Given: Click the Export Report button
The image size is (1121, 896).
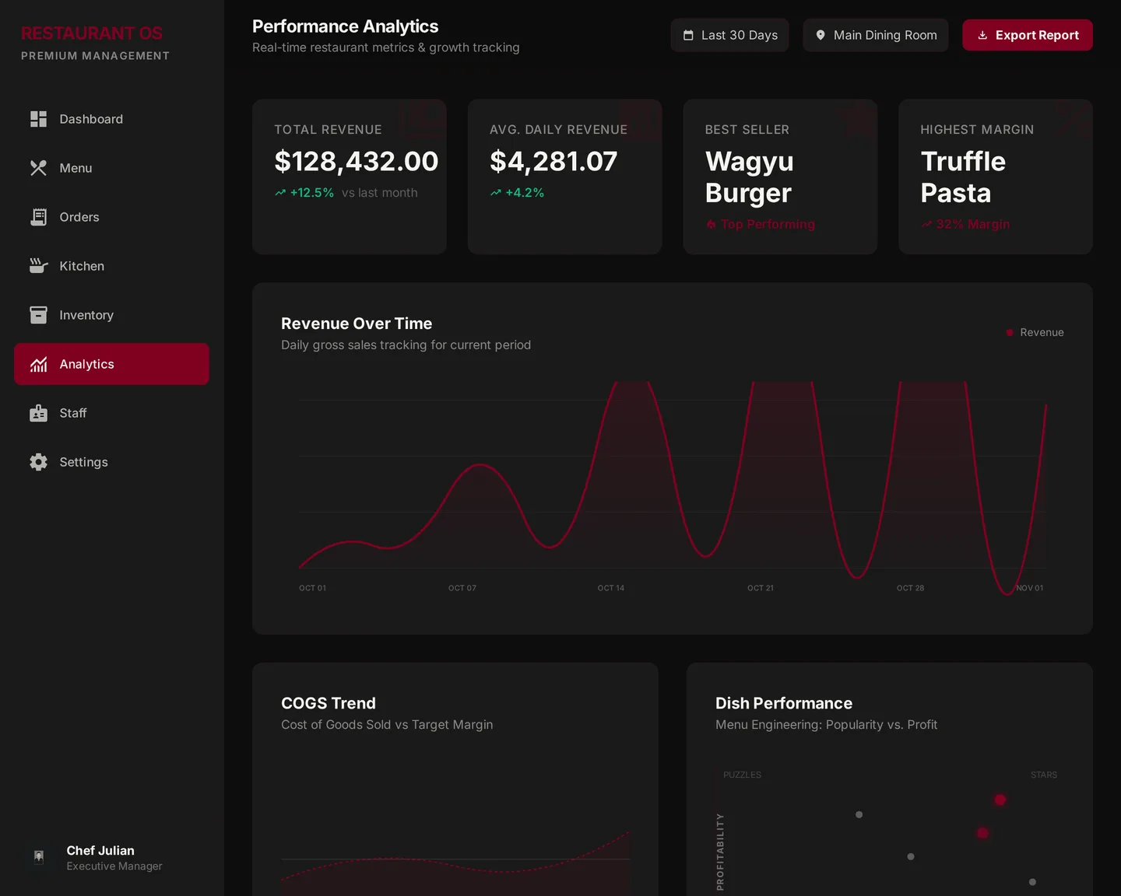Looking at the screenshot, I should click(1027, 35).
